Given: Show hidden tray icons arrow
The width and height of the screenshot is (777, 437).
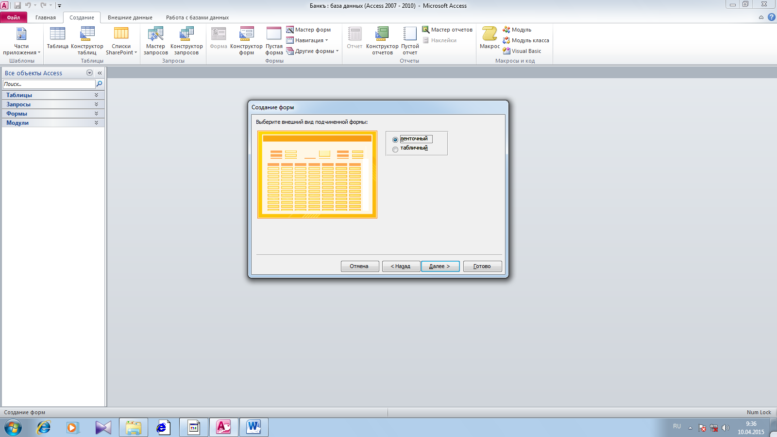Looking at the screenshot, I should pos(690,428).
